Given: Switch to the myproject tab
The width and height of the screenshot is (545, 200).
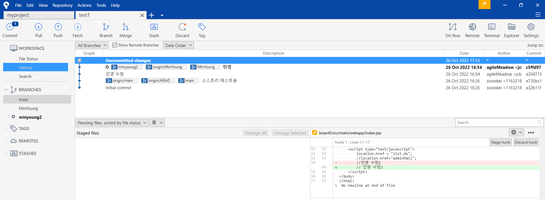Looking at the screenshot, I should tap(39, 15).
